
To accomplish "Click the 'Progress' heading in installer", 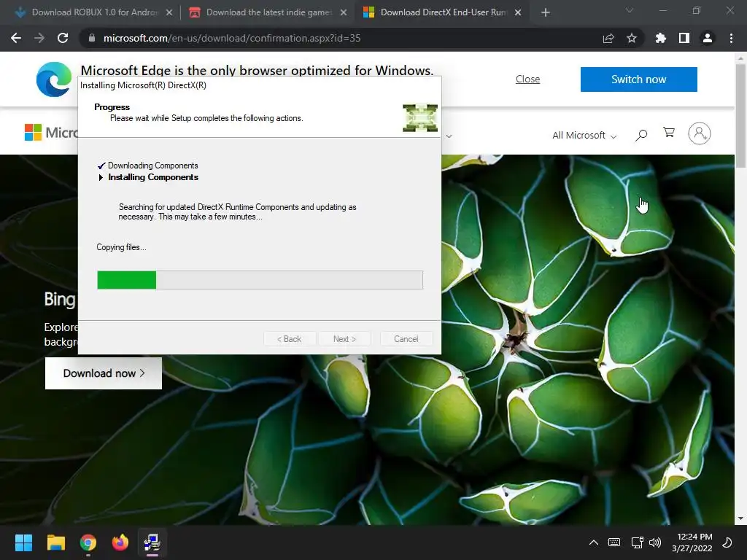I will [x=112, y=107].
